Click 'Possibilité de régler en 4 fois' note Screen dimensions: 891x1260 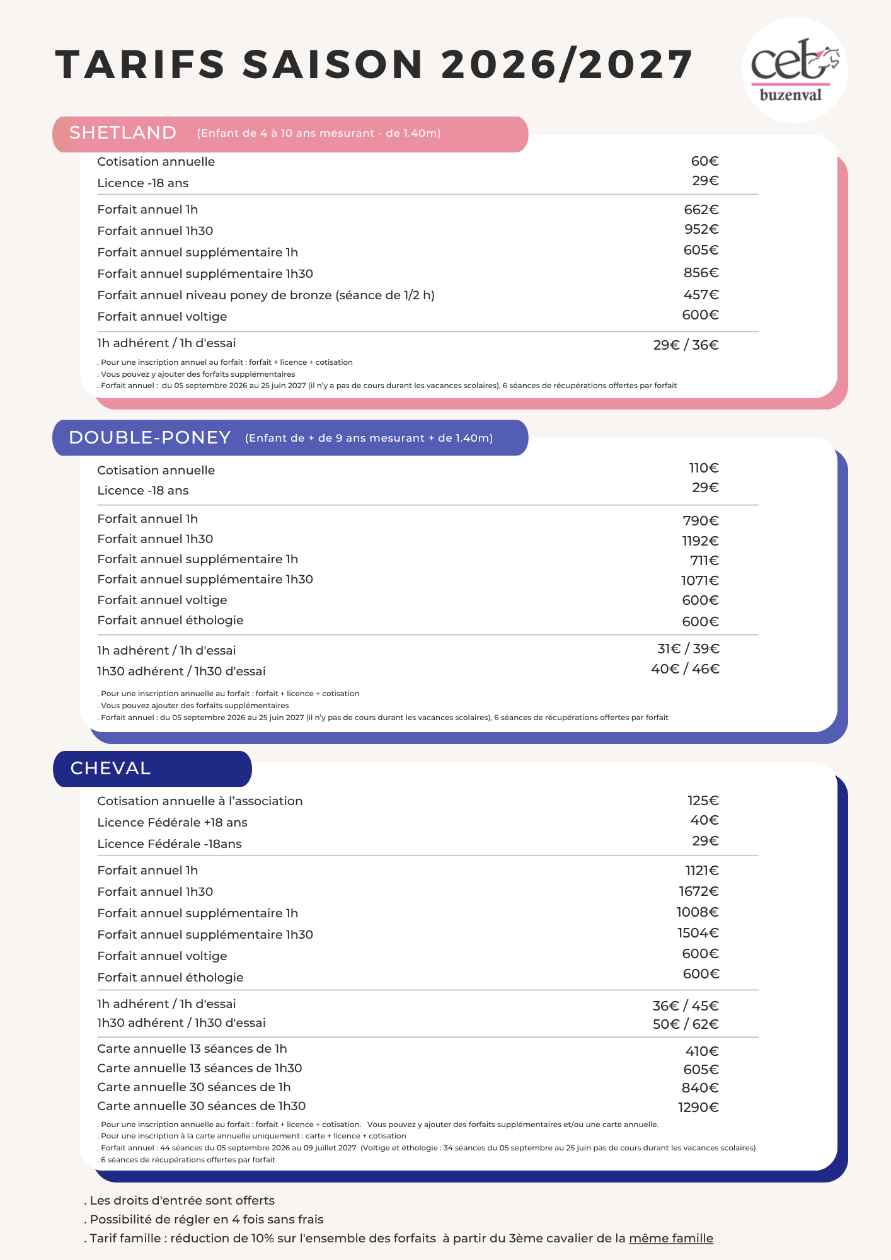[204, 1220]
